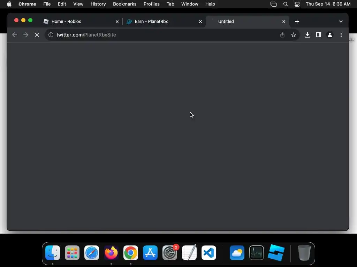Open a new tab with plus button

click(x=297, y=22)
